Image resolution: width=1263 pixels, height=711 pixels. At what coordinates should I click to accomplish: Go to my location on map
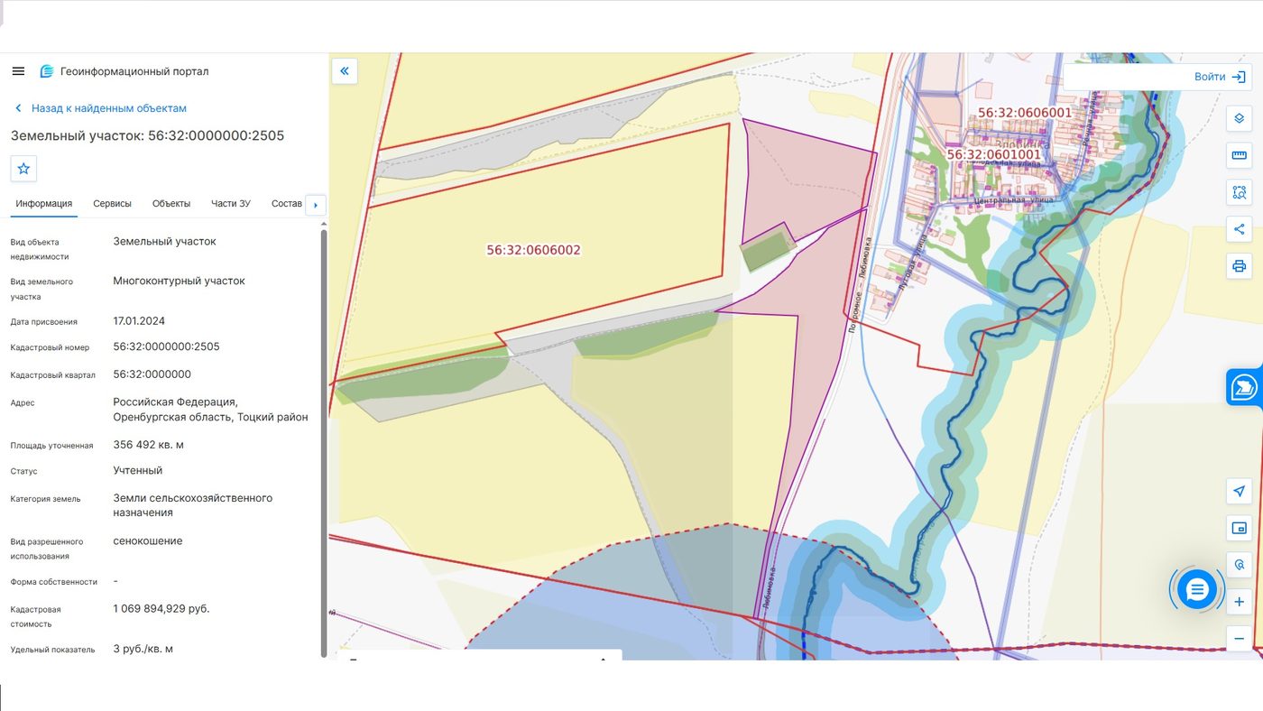tap(1240, 491)
